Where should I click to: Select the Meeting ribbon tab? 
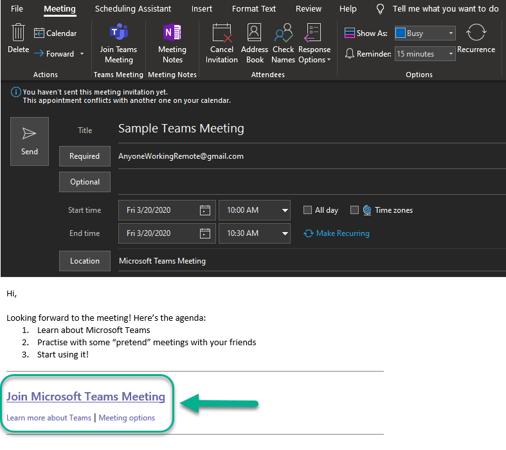[60, 9]
